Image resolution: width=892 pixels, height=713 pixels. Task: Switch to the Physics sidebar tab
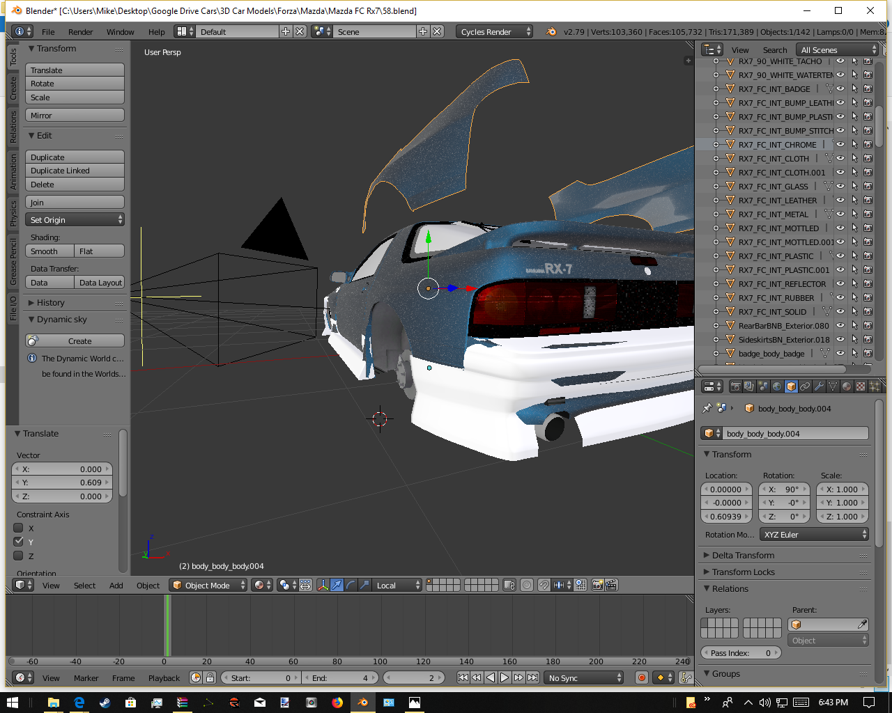(x=13, y=213)
